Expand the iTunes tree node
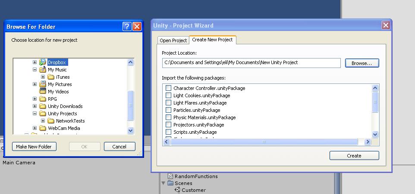 (43, 77)
